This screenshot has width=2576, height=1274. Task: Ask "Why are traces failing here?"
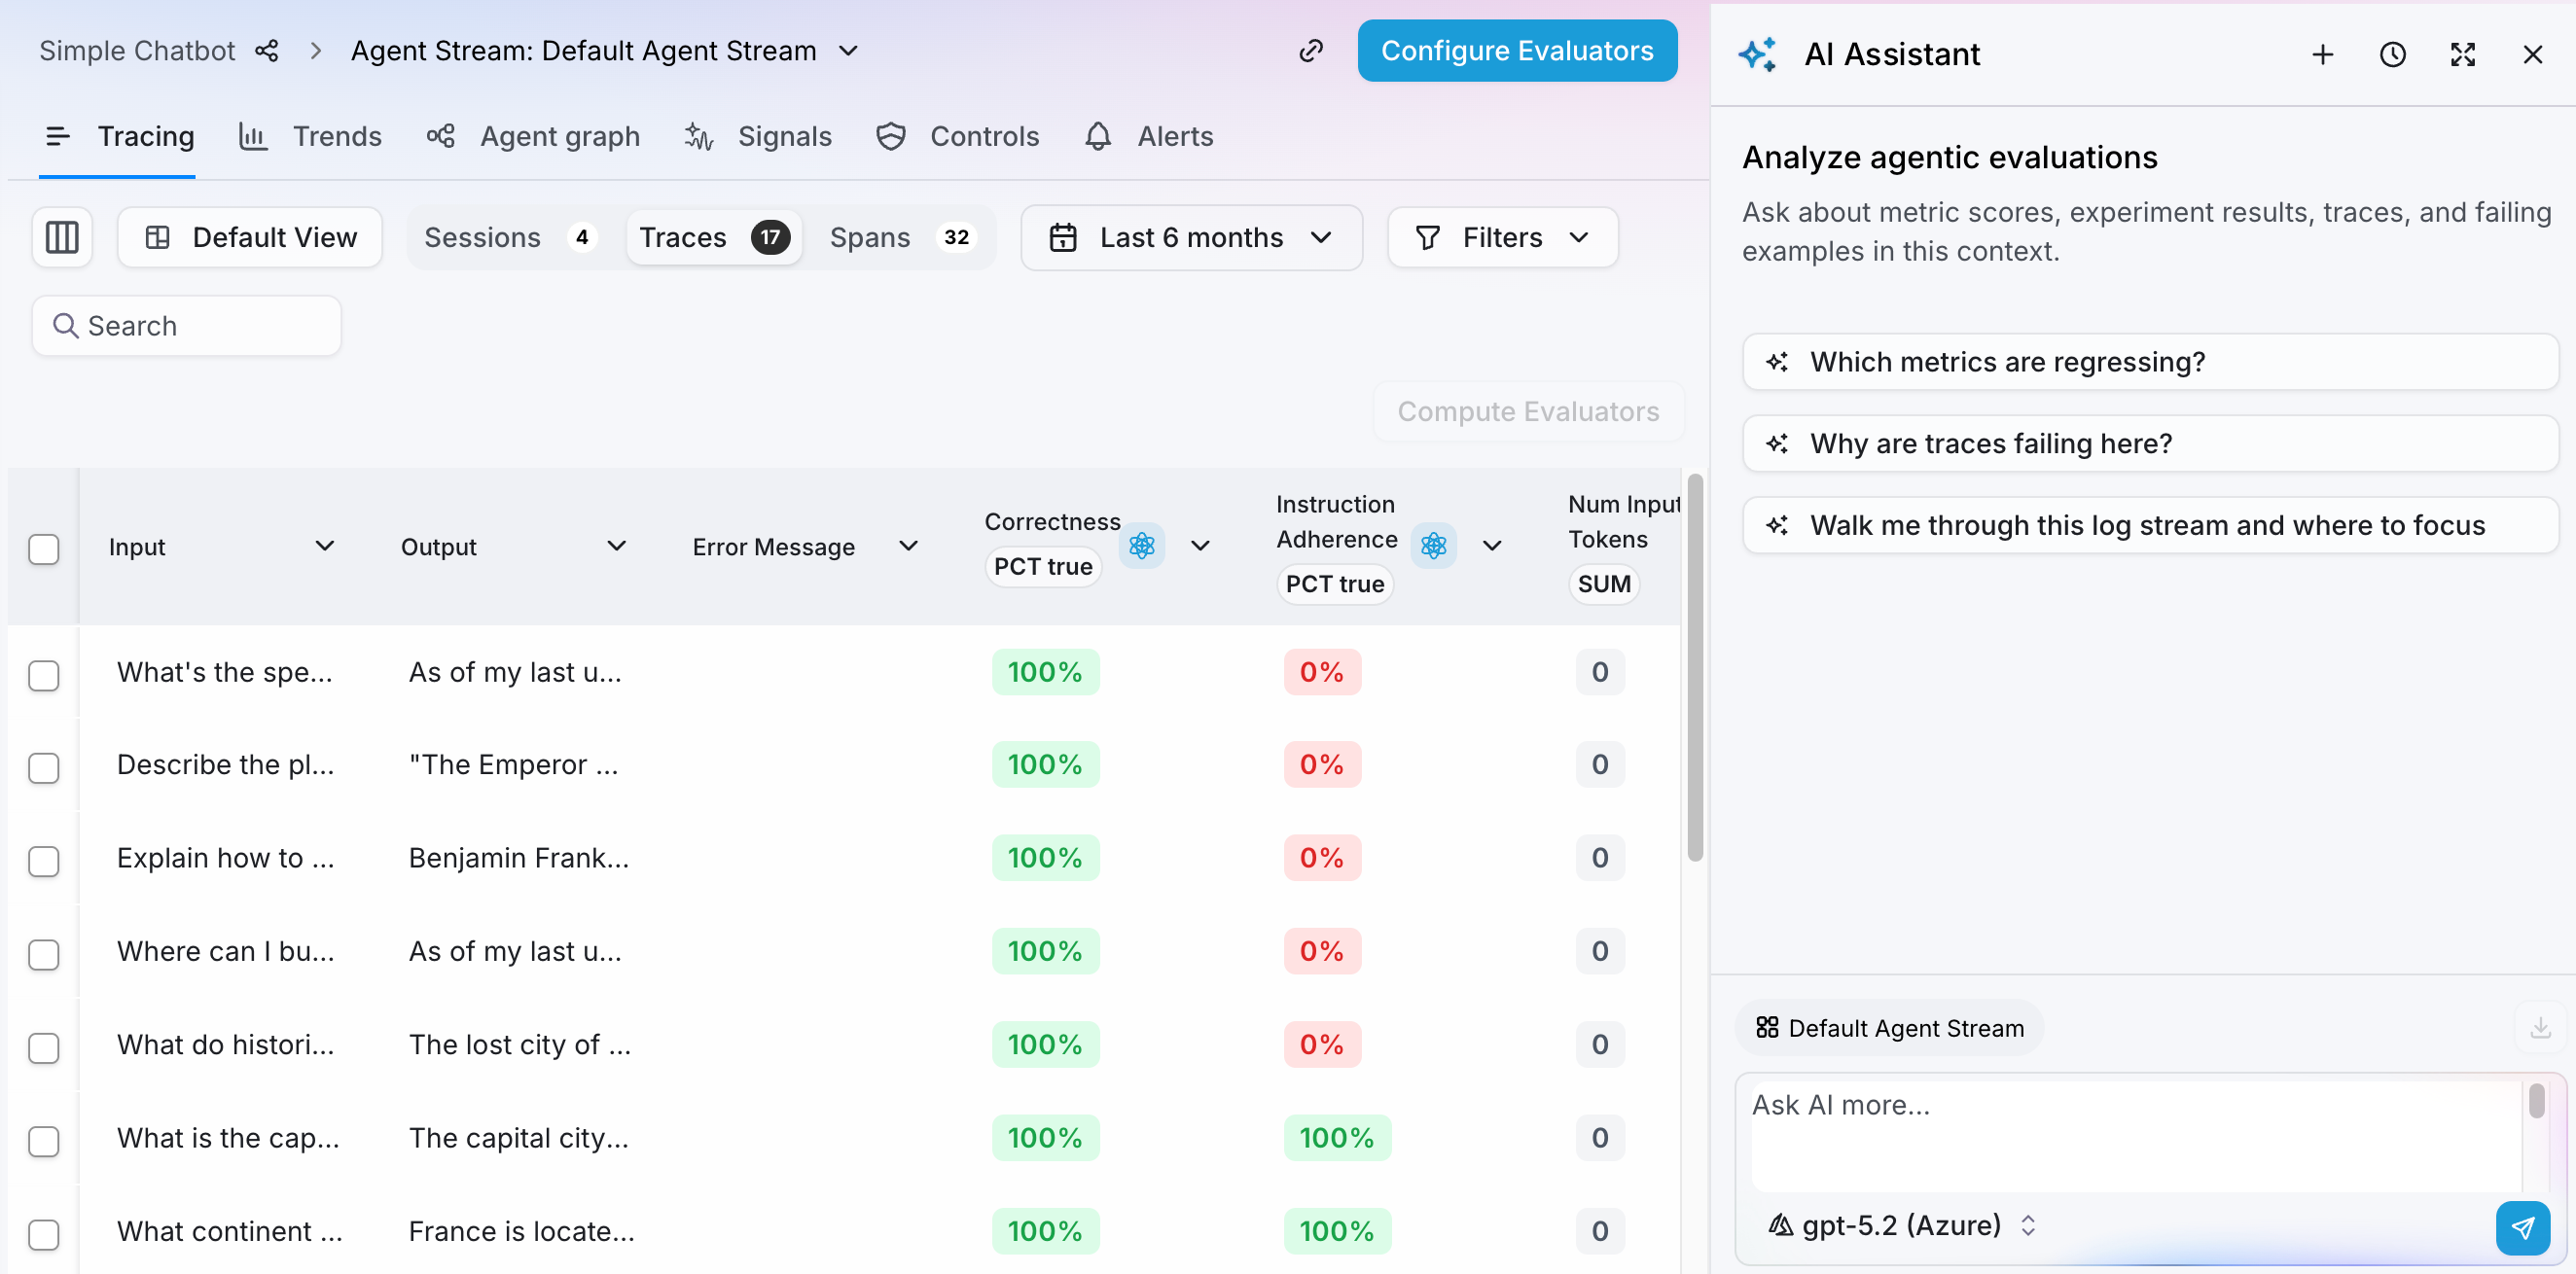point(2150,443)
